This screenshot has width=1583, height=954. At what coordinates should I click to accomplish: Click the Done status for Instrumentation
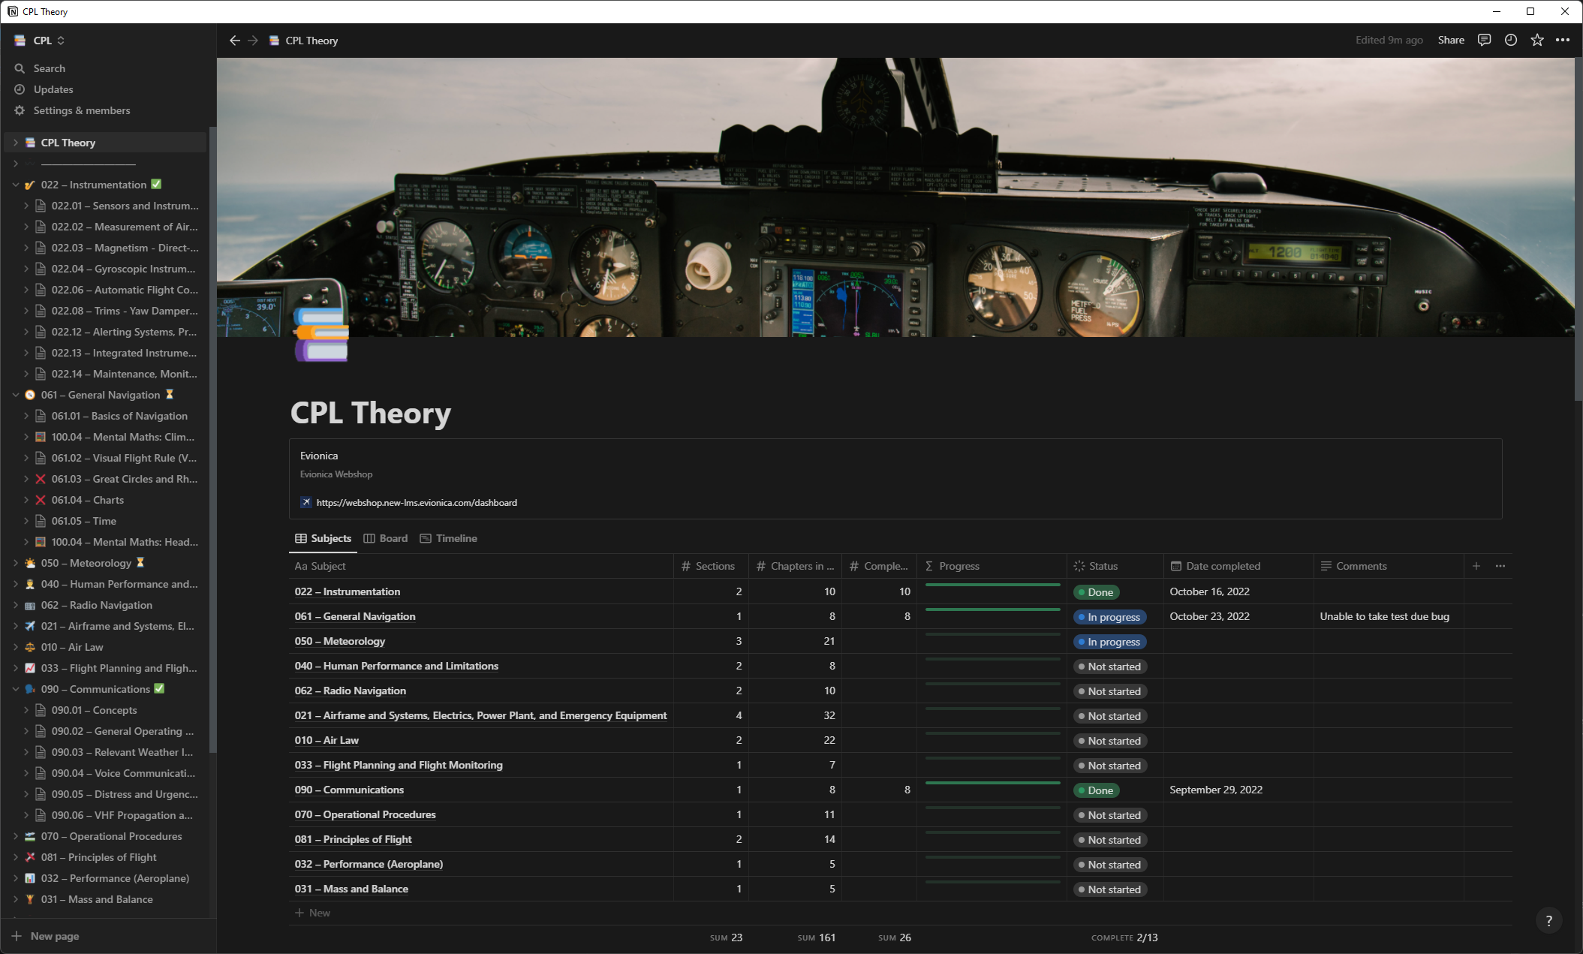(x=1096, y=592)
